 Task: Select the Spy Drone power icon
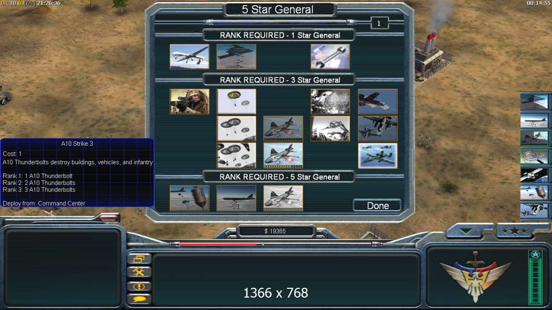pyautogui.click(x=189, y=57)
